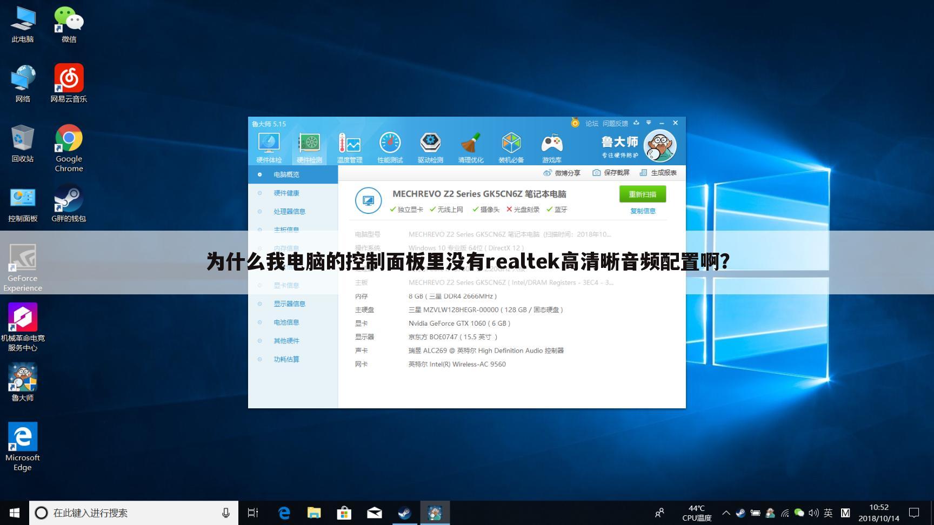
Task: Open 游戏库 game library controller icon
Action: pyautogui.click(x=551, y=147)
